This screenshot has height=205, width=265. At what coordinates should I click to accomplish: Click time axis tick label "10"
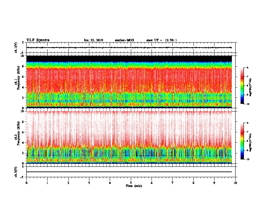pyautogui.click(x=235, y=183)
